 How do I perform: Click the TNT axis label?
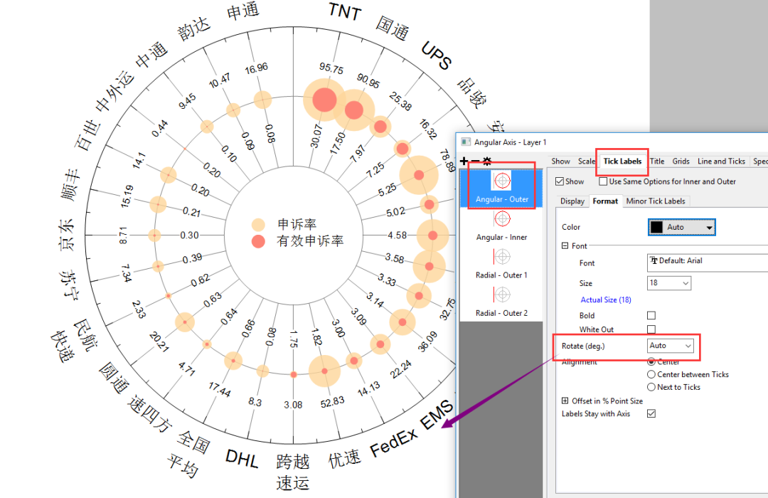pyautogui.click(x=346, y=11)
